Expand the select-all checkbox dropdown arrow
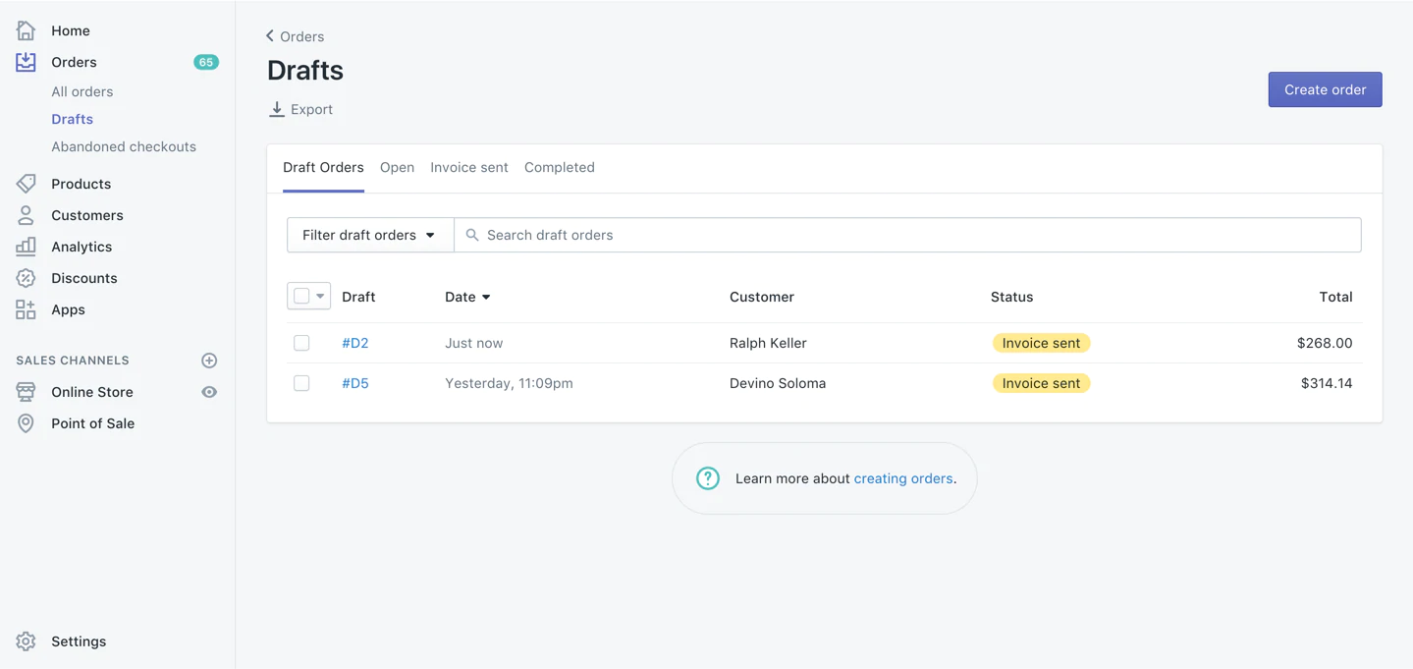The width and height of the screenshot is (1413, 669). (320, 296)
